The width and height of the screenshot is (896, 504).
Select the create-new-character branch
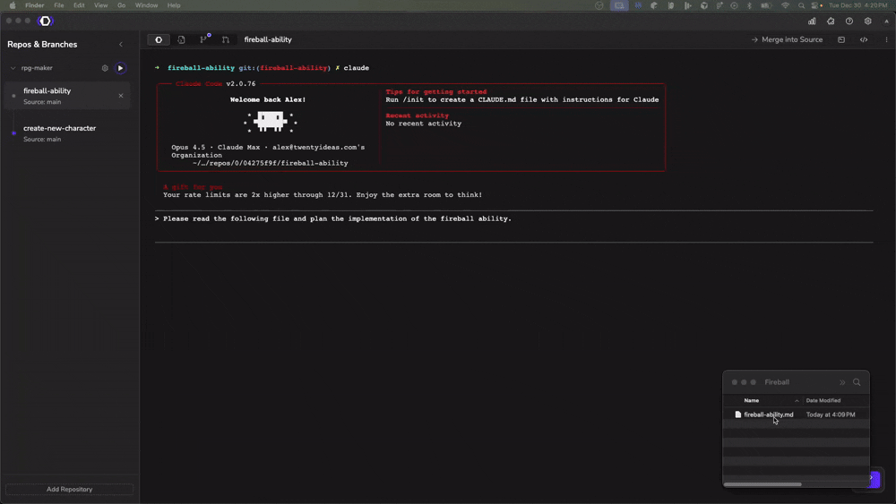coord(67,133)
